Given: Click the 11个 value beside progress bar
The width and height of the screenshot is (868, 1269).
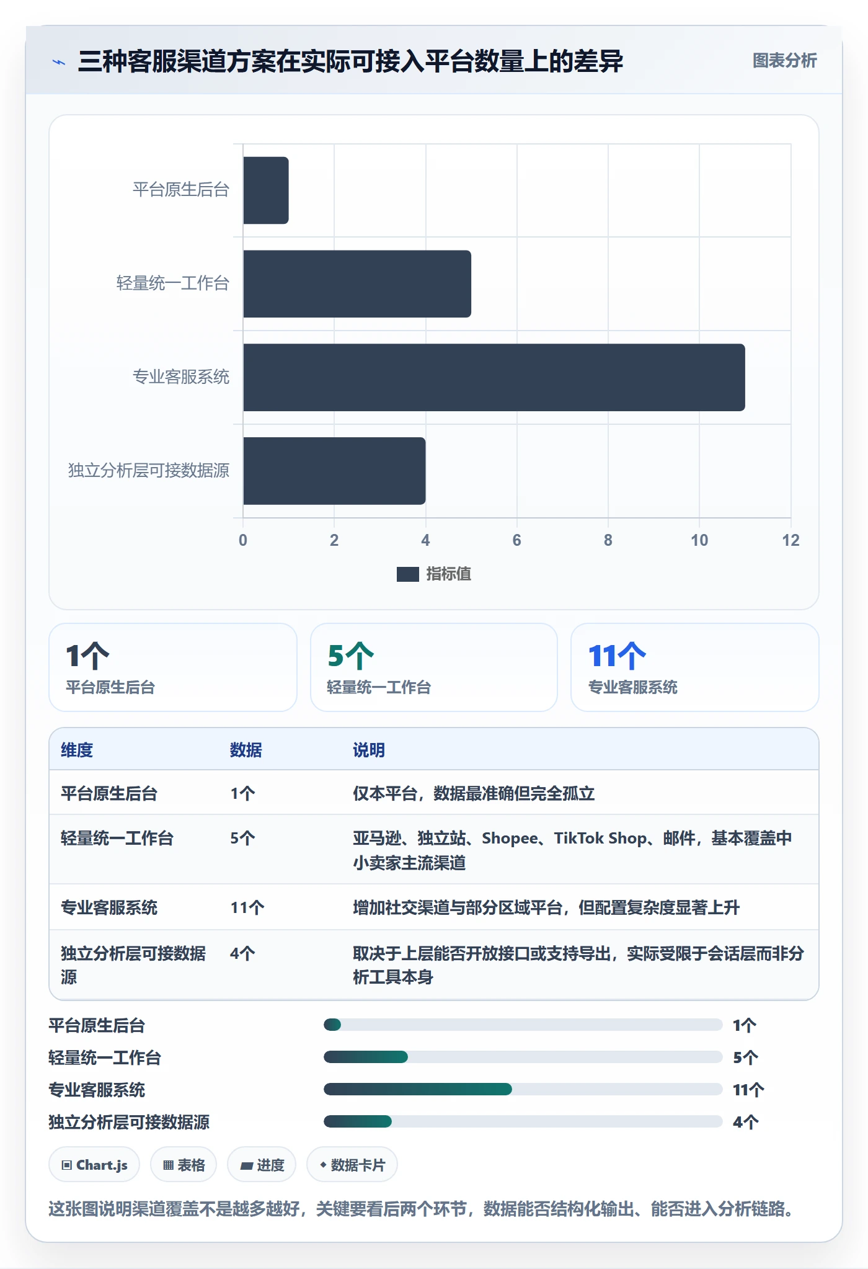Looking at the screenshot, I should (748, 1090).
